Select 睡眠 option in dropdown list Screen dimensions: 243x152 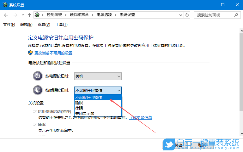98,103
